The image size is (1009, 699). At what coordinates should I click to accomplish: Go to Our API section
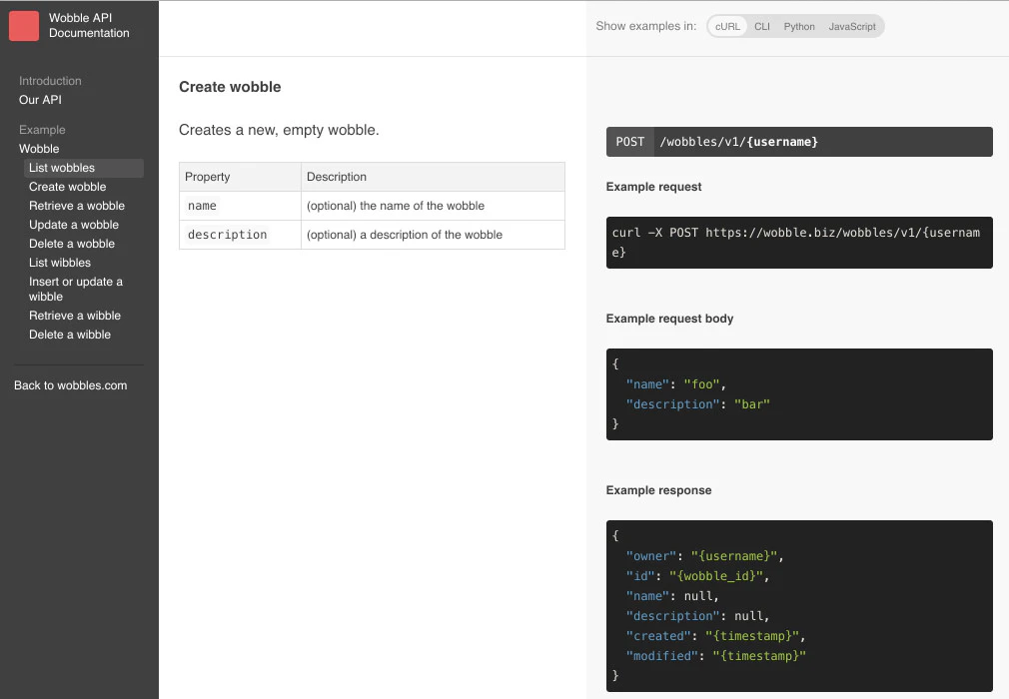coord(40,100)
